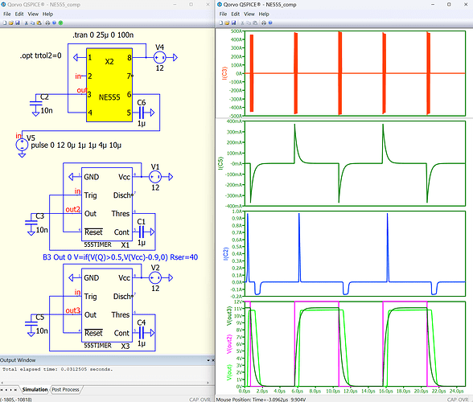The image size is (473, 402).
Task: Select the 555TIMER X1 block
Action: pyautogui.click(x=107, y=205)
